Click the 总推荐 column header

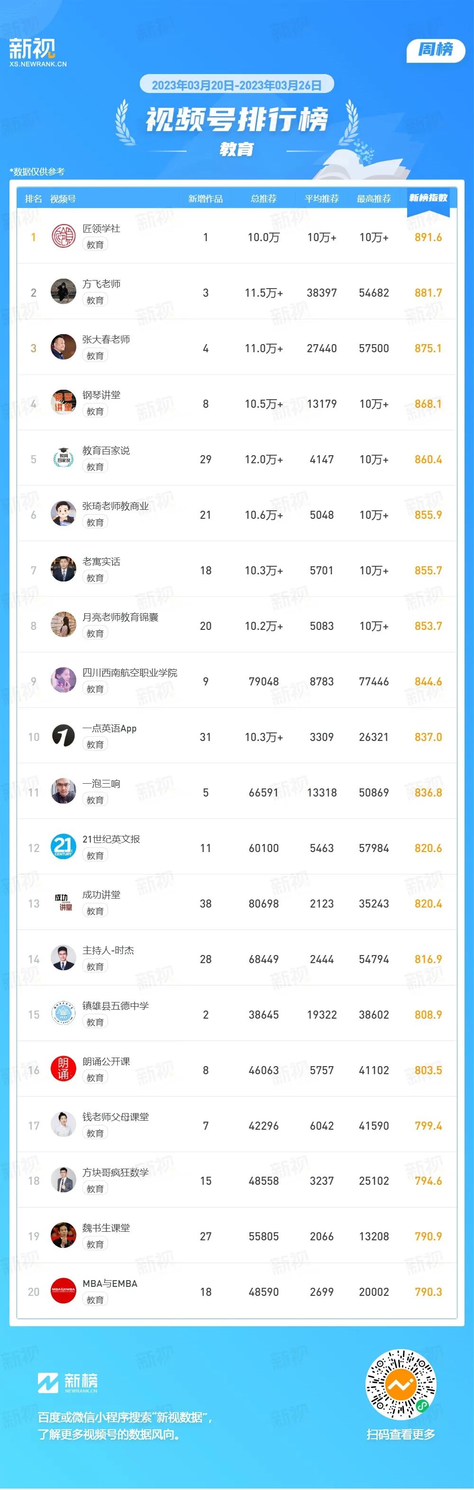263,198
